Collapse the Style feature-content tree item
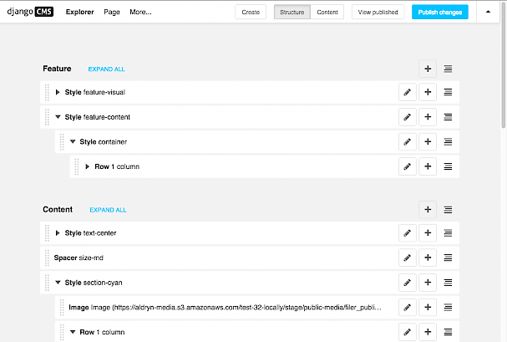The height and width of the screenshot is (342, 507). 58,117
